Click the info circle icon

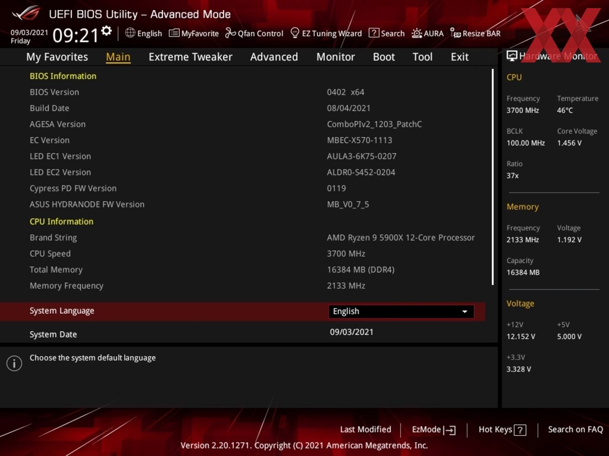[x=14, y=363]
